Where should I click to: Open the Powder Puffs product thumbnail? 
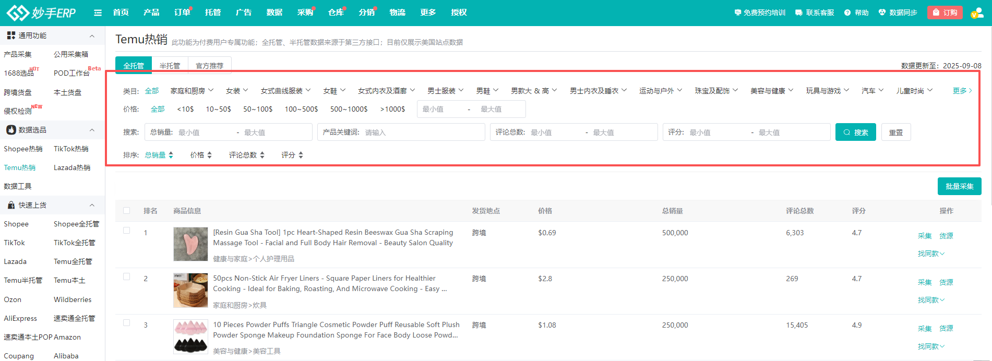[190, 336]
